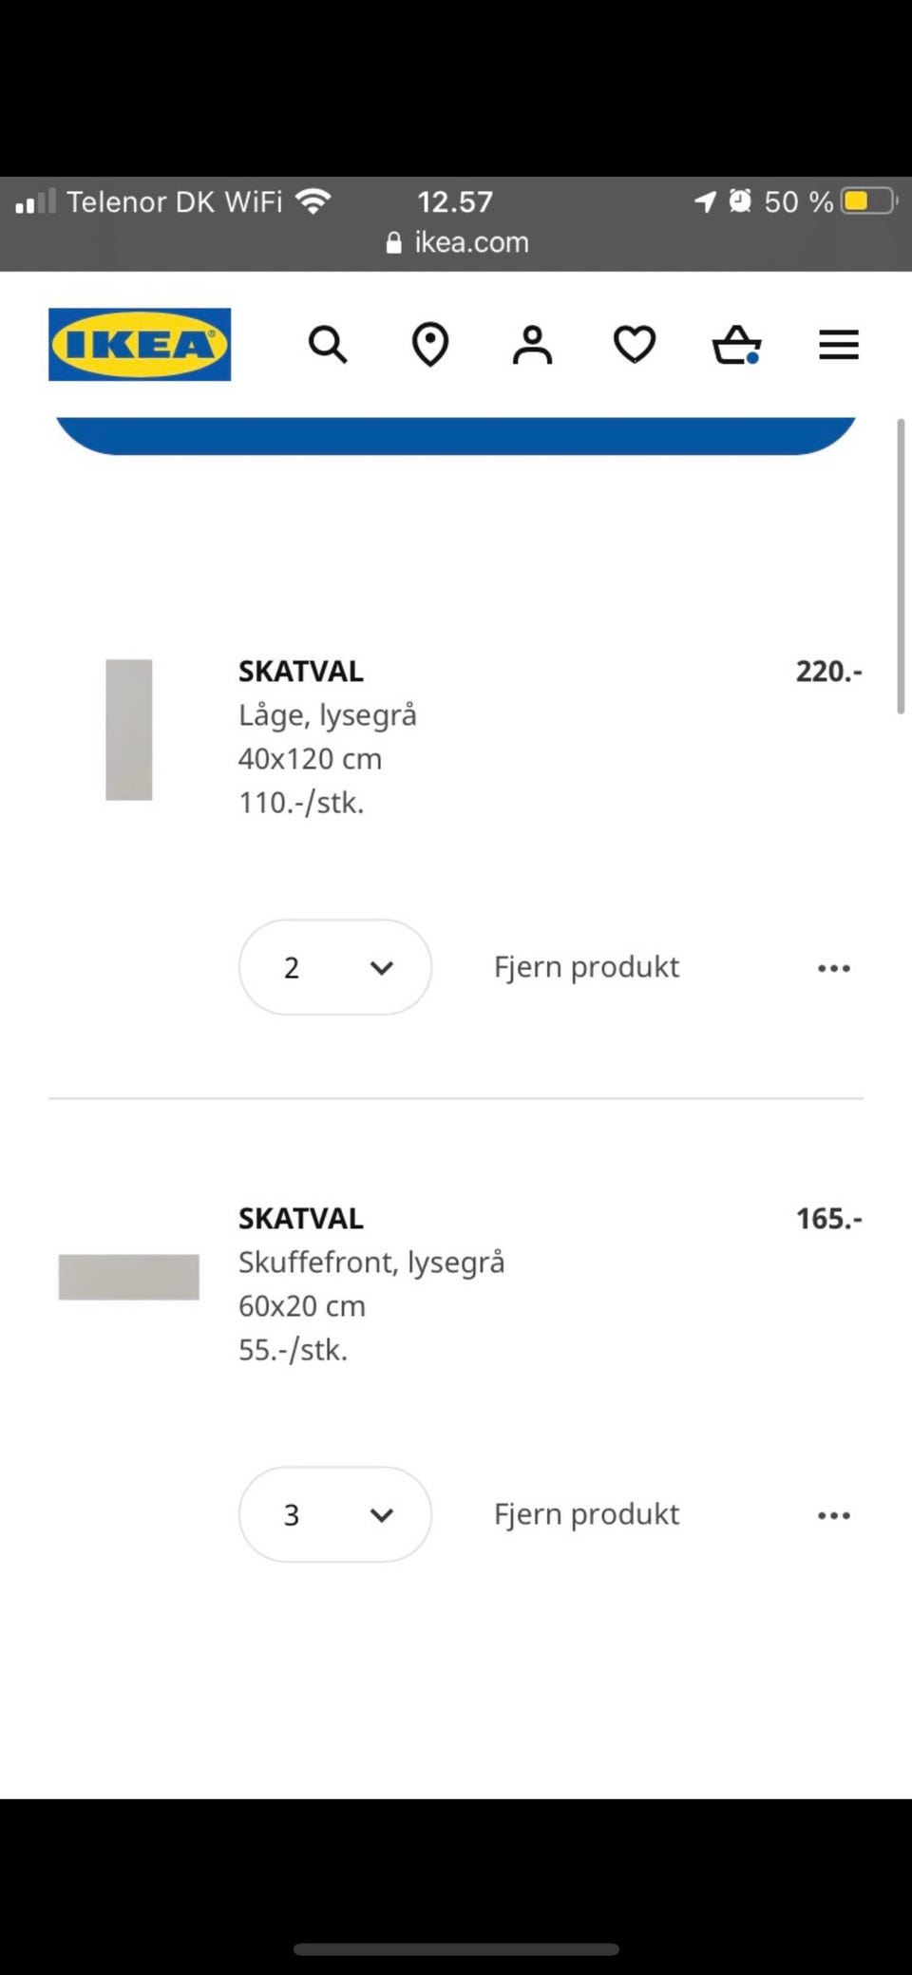Click Fjern produkt for the Låge item

[586, 967]
